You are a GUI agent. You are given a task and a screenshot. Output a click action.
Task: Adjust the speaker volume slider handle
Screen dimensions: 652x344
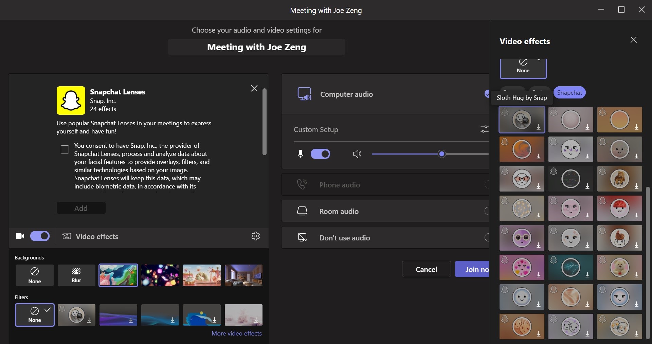click(441, 154)
